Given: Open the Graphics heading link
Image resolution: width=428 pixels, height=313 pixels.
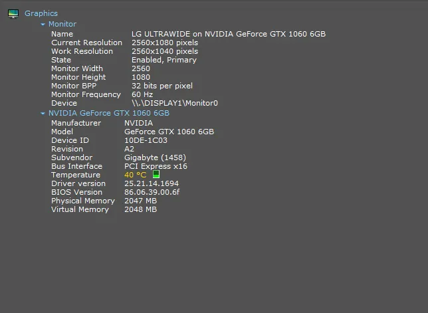Looking at the screenshot, I should [x=41, y=13].
